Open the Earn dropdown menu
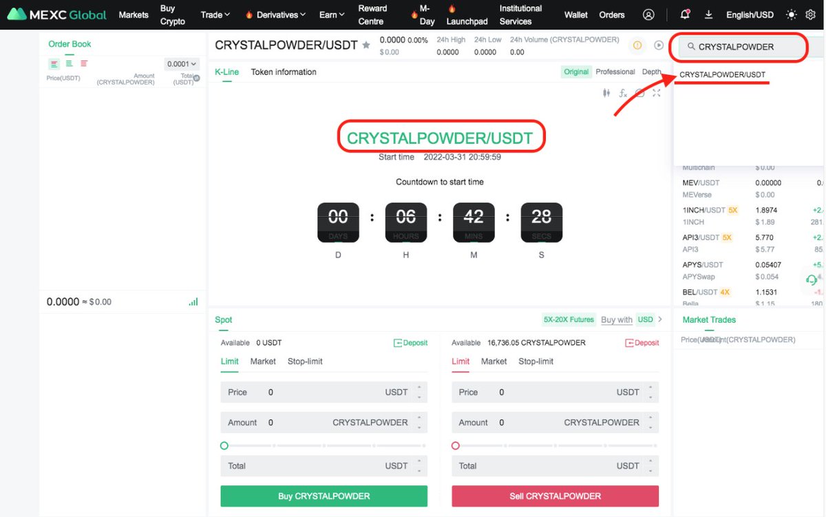The height and width of the screenshot is (517, 826). [332, 14]
